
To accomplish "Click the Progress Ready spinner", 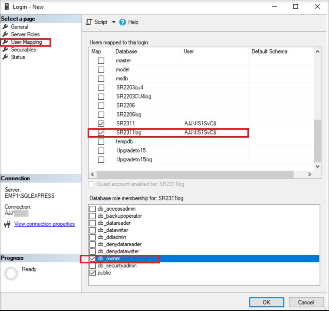I will click(x=11, y=273).
